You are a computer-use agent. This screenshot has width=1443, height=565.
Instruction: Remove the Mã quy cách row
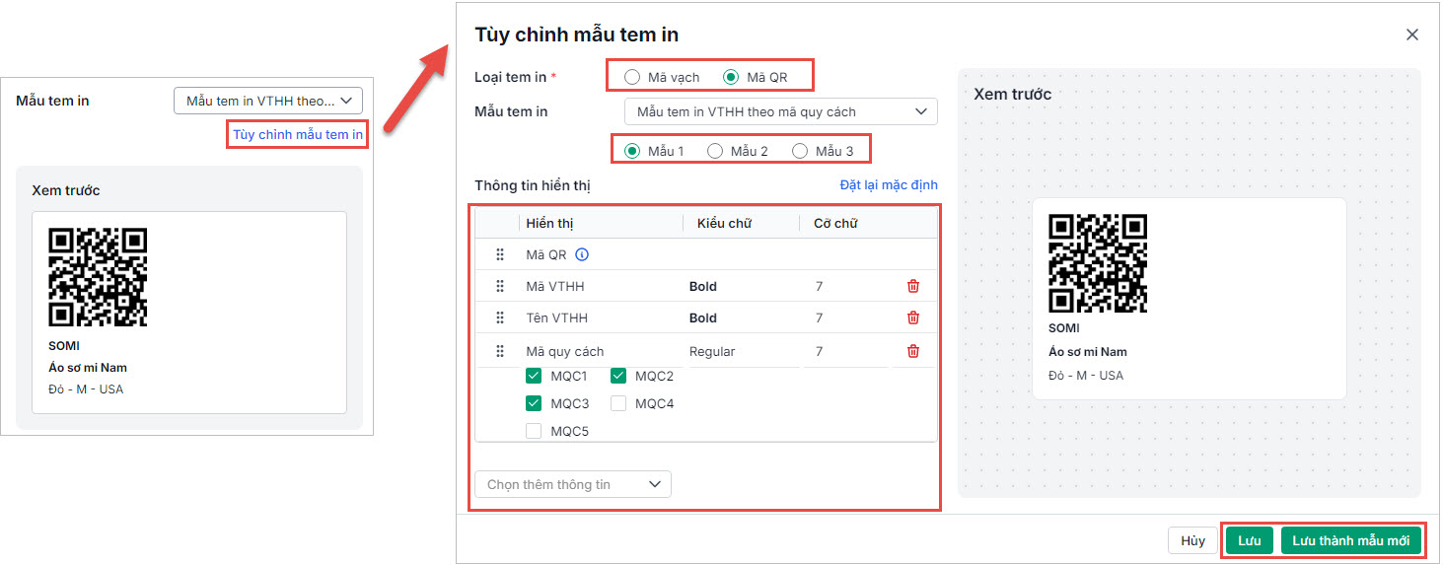[912, 351]
